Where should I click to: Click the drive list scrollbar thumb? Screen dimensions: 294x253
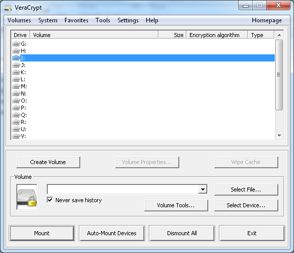pos(279,75)
